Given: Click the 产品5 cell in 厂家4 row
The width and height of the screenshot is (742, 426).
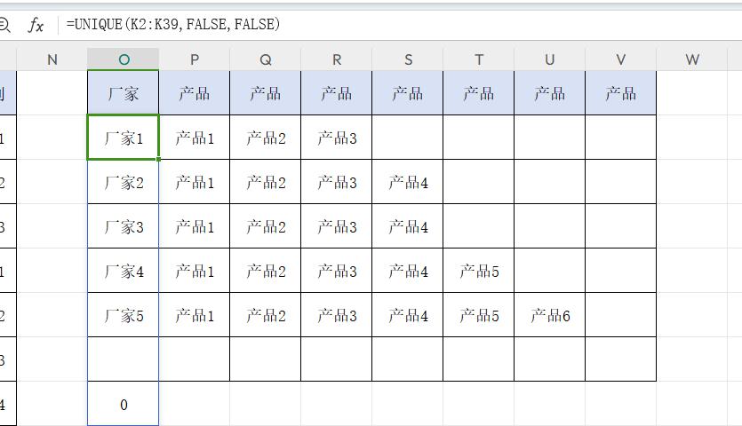Looking at the screenshot, I should 479,271.
